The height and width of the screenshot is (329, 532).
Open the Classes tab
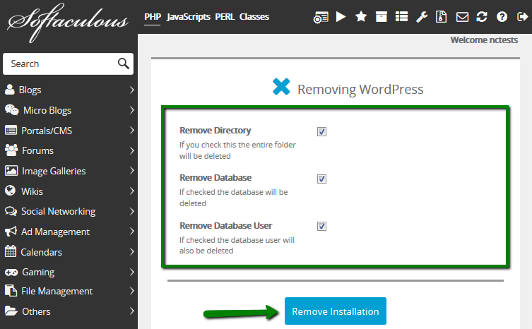coord(254,16)
